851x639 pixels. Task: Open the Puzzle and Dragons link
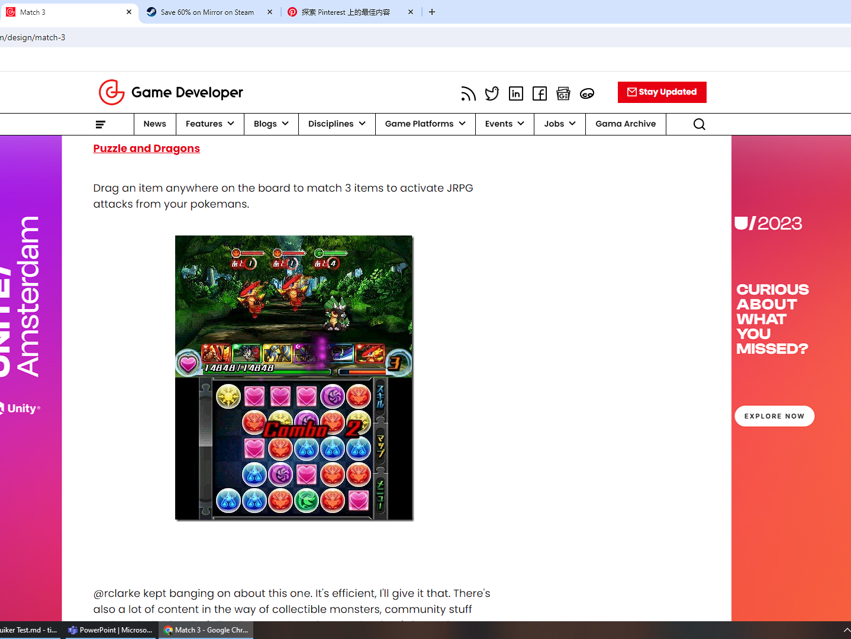[x=146, y=149]
